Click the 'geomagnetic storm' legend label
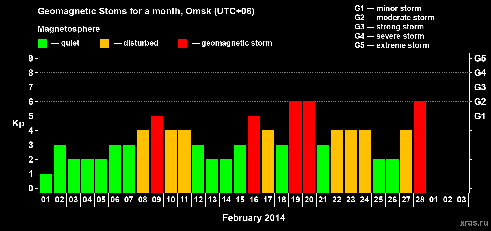Image resolution: width=491 pixels, height=231 pixels. pos(237,43)
